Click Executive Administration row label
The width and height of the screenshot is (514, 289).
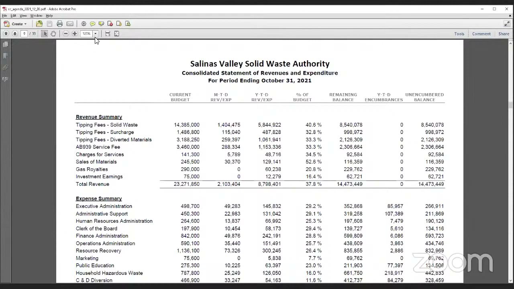(x=104, y=206)
